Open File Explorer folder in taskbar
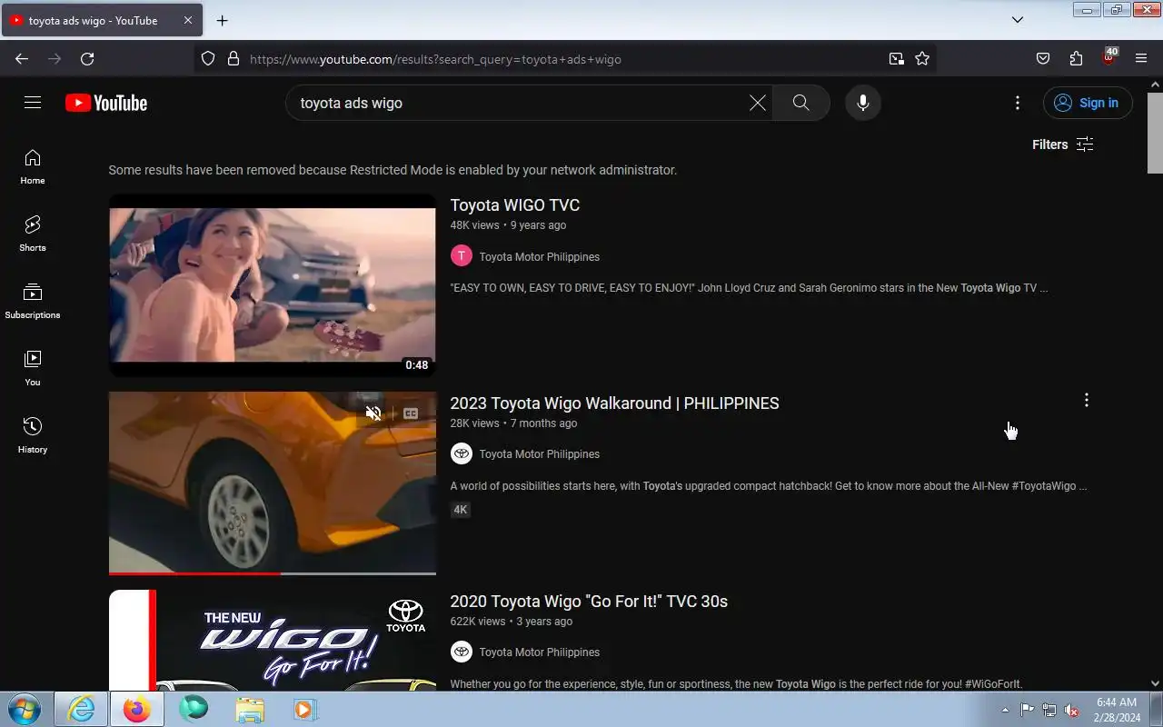The width and height of the screenshot is (1163, 727). [249, 709]
